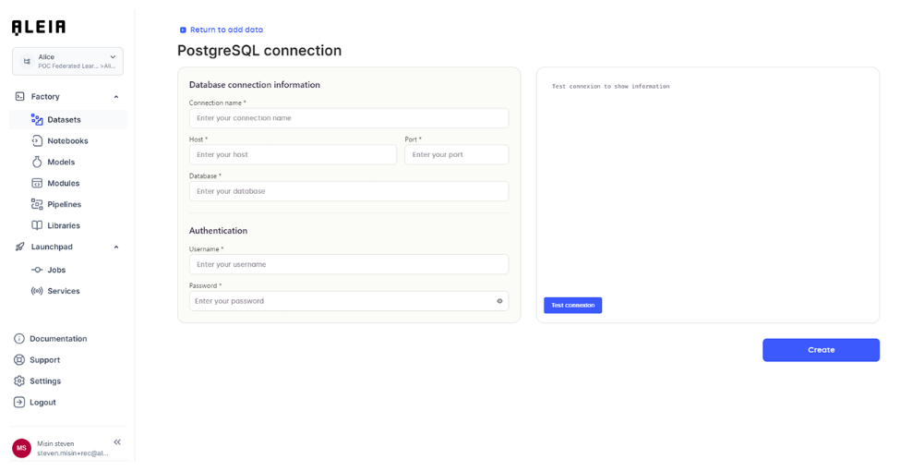Focus the Password input field

click(x=349, y=301)
